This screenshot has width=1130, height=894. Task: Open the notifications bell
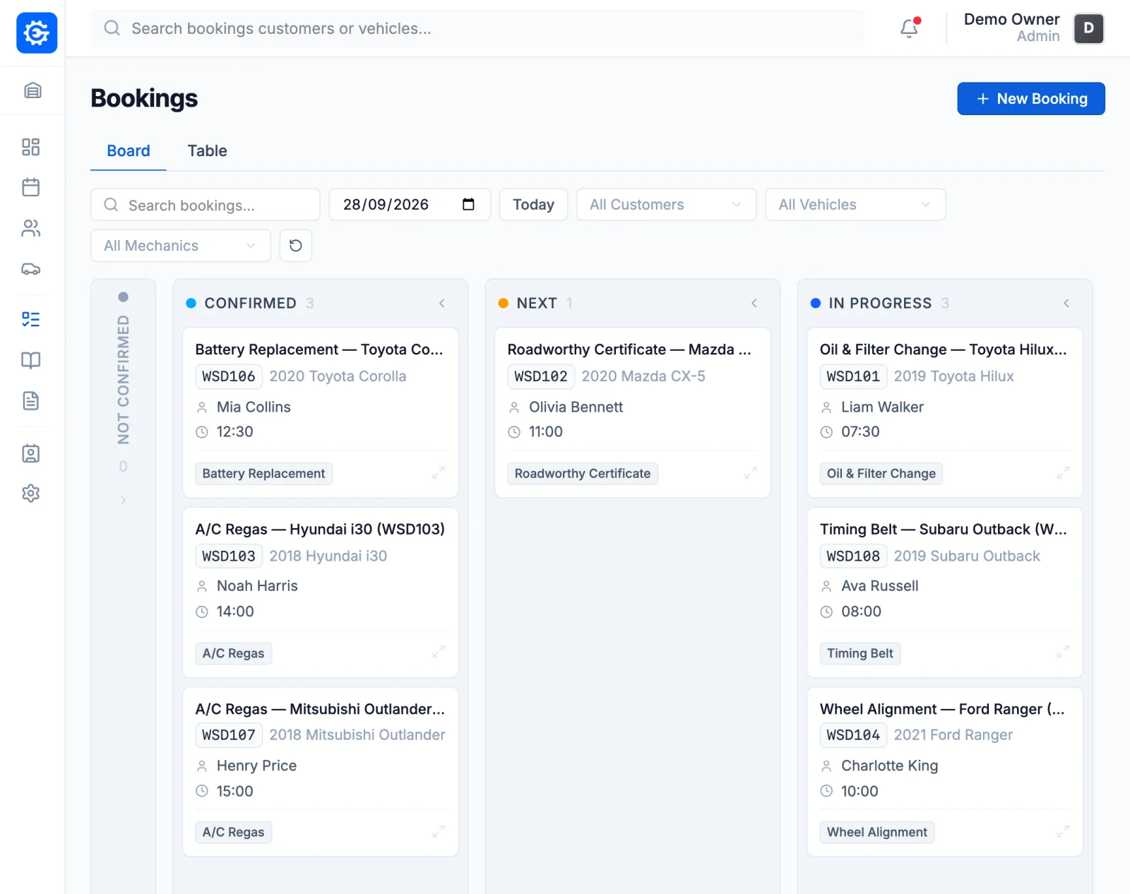pyautogui.click(x=910, y=28)
